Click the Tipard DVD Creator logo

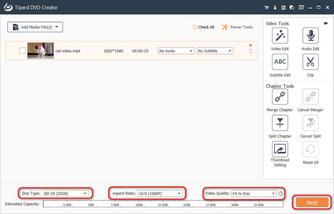(8, 7)
